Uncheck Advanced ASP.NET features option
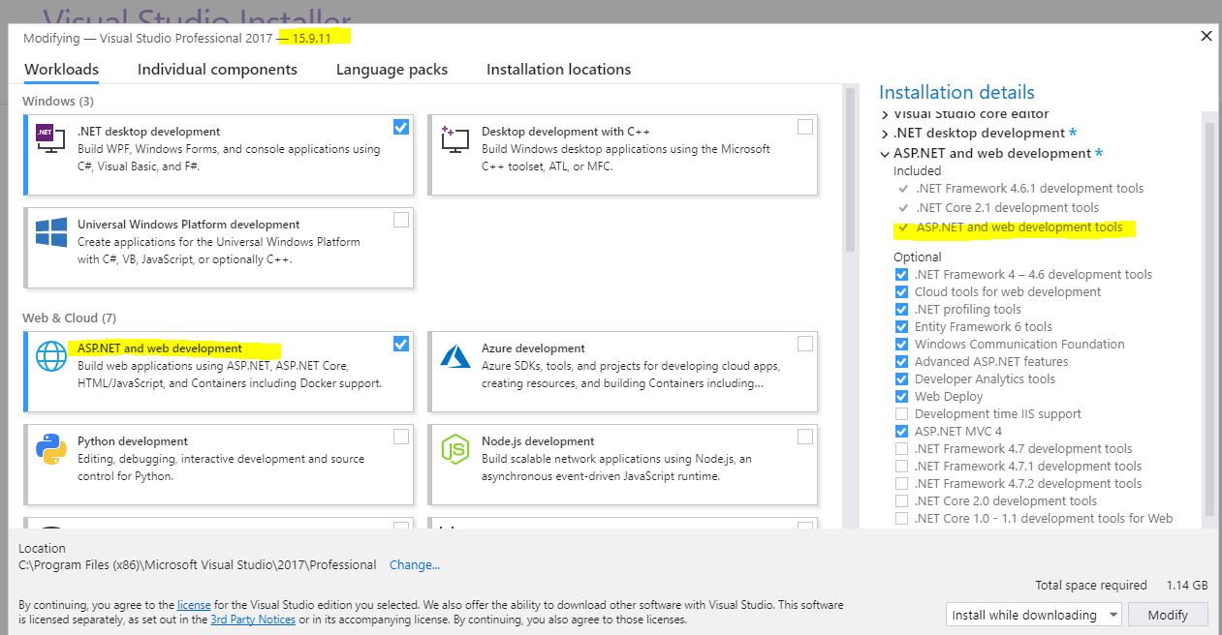Image resolution: width=1222 pixels, height=635 pixels. tap(902, 362)
